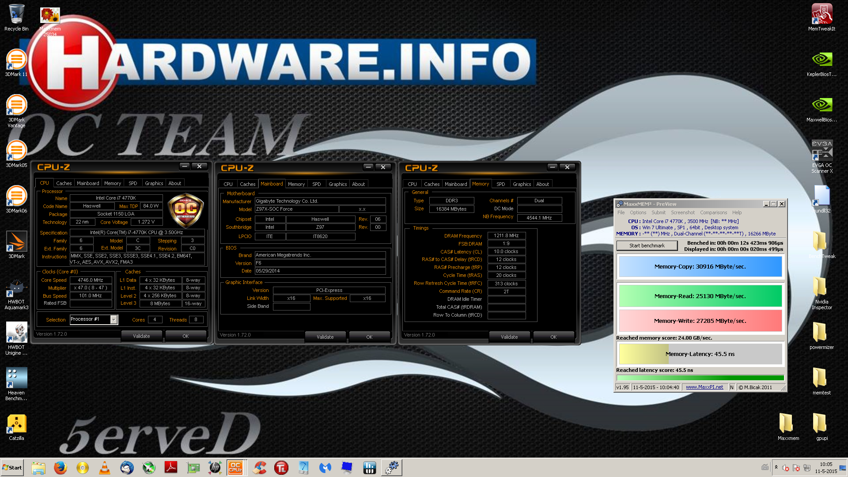The width and height of the screenshot is (848, 477).
Task: Launch Heaven Benchmark desktop shortcut
Action: coord(16,384)
